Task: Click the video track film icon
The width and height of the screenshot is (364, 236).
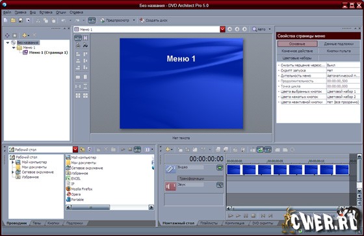Action: click(170, 169)
